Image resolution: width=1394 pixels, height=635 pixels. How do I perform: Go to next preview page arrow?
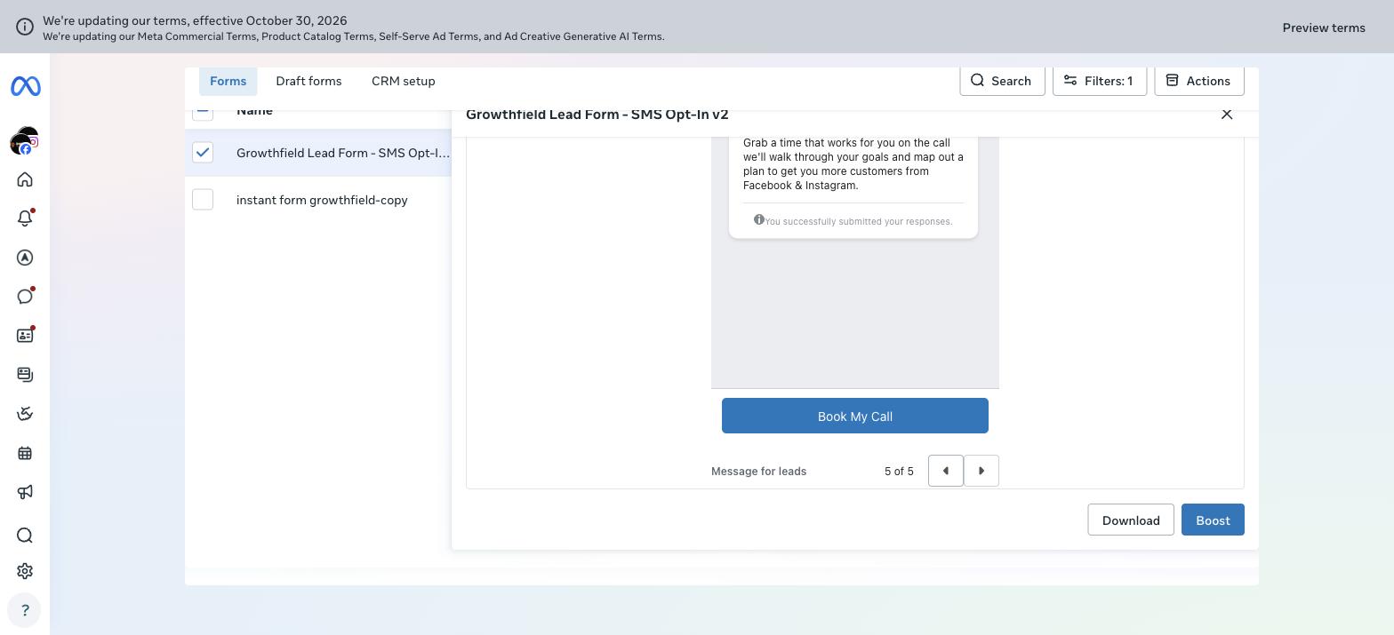[981, 471]
